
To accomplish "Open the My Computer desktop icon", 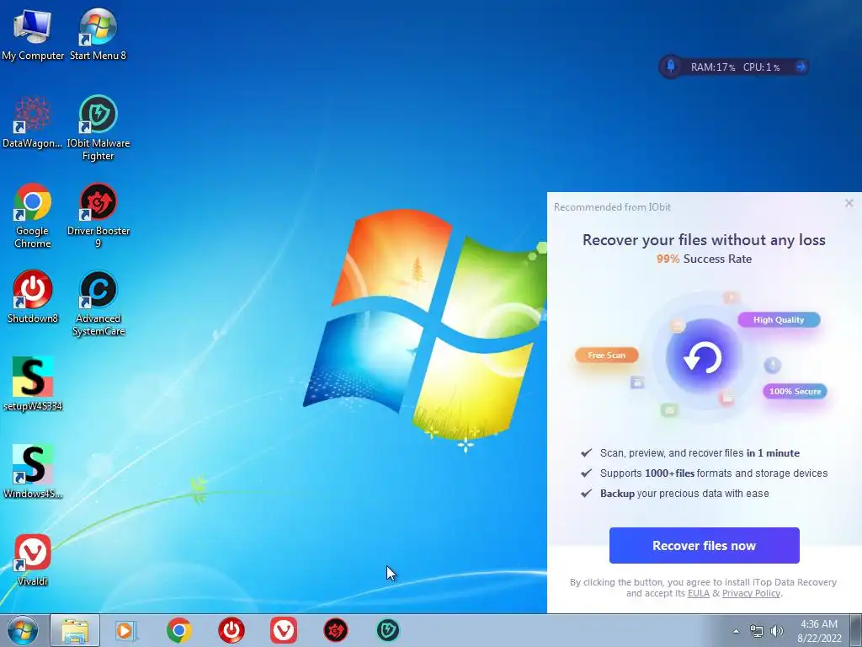I will pyautogui.click(x=33, y=35).
